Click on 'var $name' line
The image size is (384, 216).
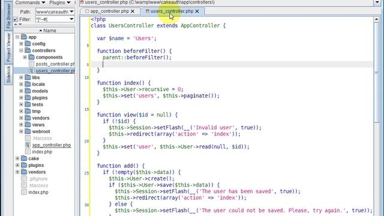[x=127, y=38]
